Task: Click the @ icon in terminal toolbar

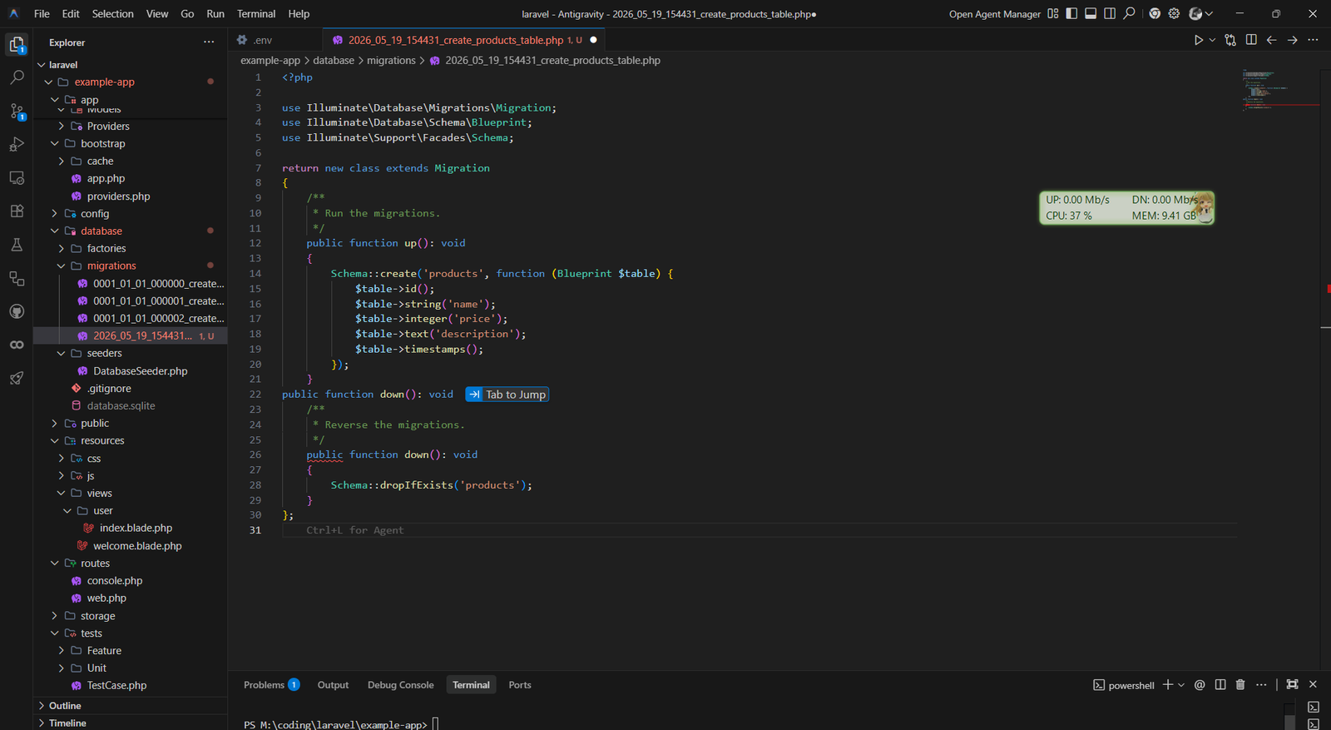Action: (x=1200, y=685)
